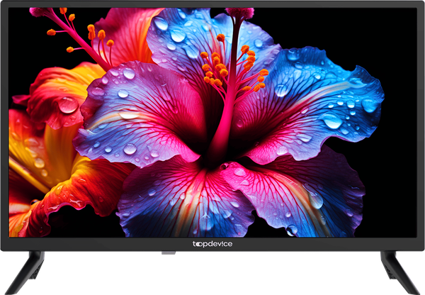Click the TV's top bezel edge
Screen dimensions: 425x295
(x=212, y=4)
